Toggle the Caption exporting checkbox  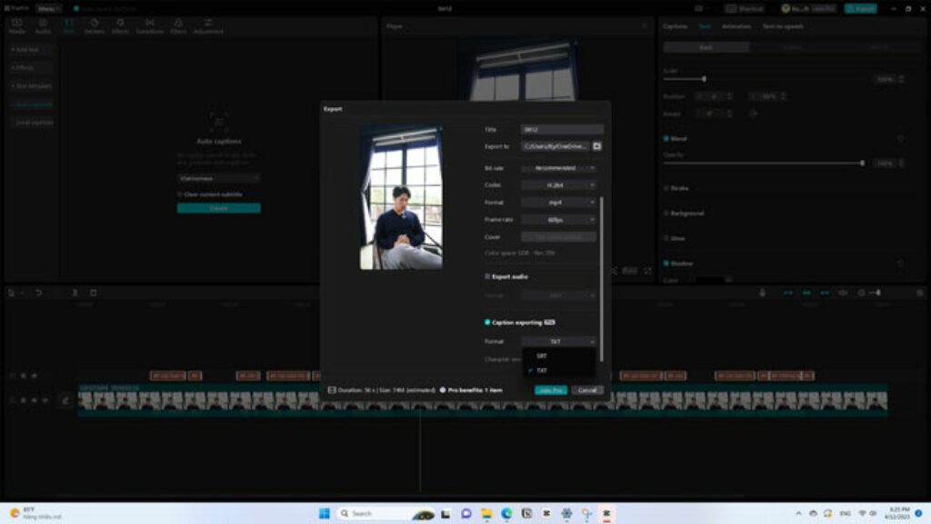(x=487, y=322)
